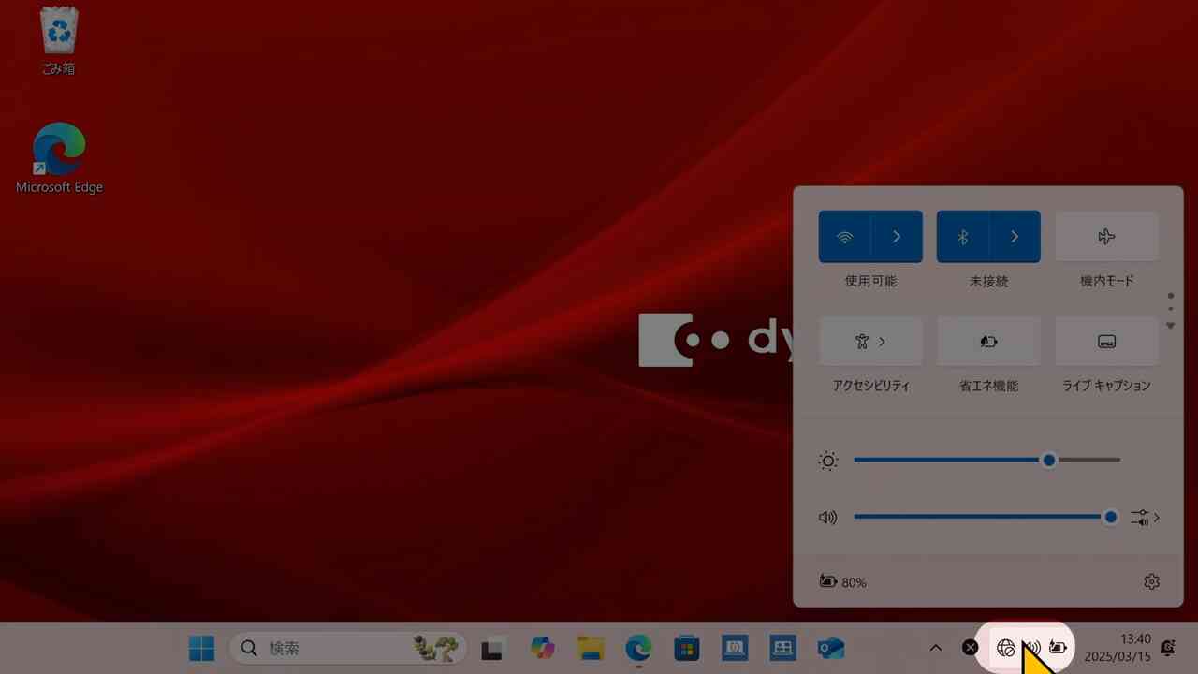Click the Windows Start button
Screen dimensions: 1198x674
(201, 648)
